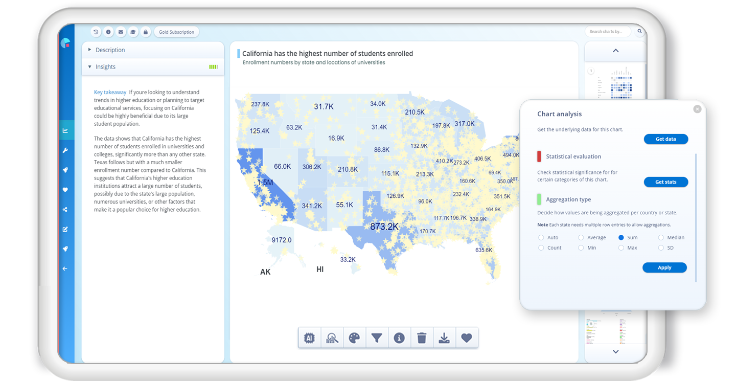This screenshot has width=737, height=381.
Task: Click the graduation cap tutorial icon
Action: pyautogui.click(x=133, y=32)
